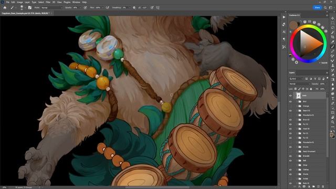Select the Move tool

[332, 18]
